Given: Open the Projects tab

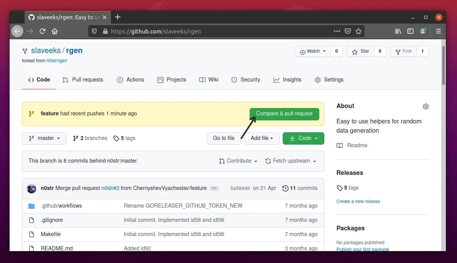Looking at the screenshot, I should (x=172, y=80).
